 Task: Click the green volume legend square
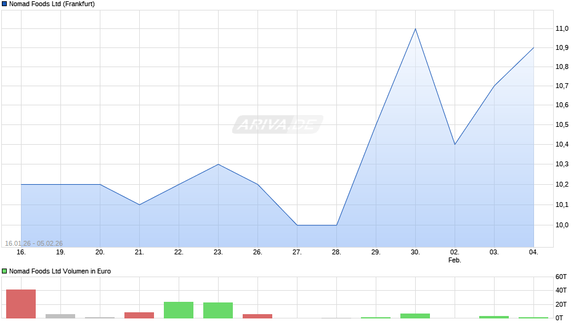point(4,271)
